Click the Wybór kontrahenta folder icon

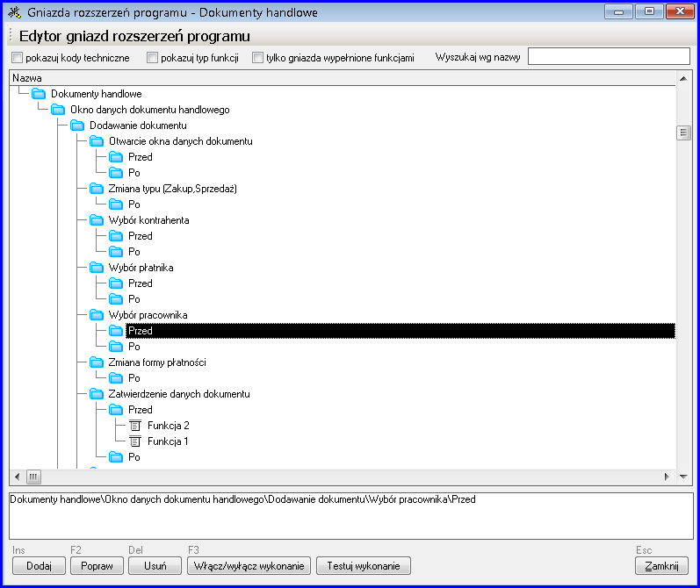click(97, 220)
